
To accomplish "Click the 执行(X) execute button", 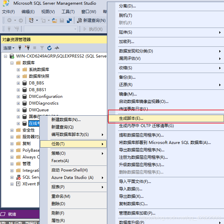I will click(93, 29).
